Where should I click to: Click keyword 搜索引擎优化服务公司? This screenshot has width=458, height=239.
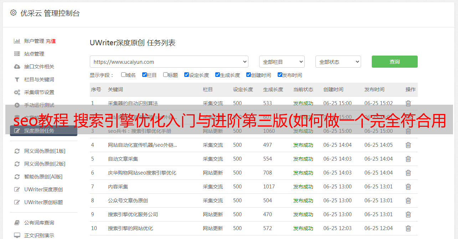133,214
